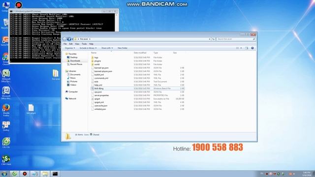This screenshot has width=315, height=177.
Task: Sort by the Type column header
Action: (156, 53)
